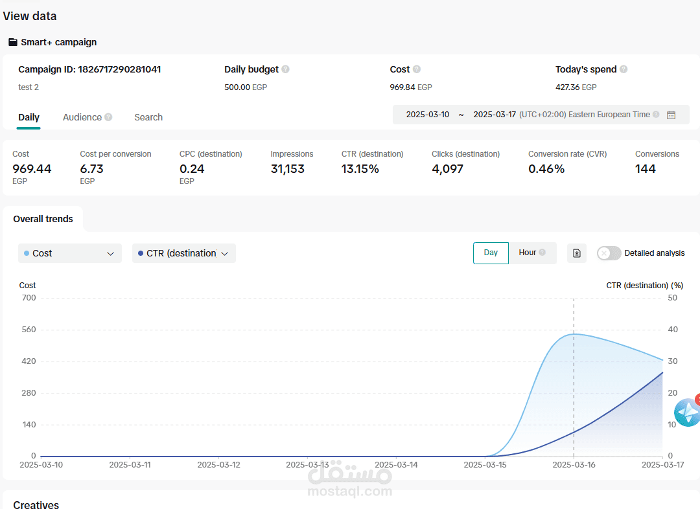The width and height of the screenshot is (700, 509).
Task: Click the Today's spend info icon
Action: 624,69
